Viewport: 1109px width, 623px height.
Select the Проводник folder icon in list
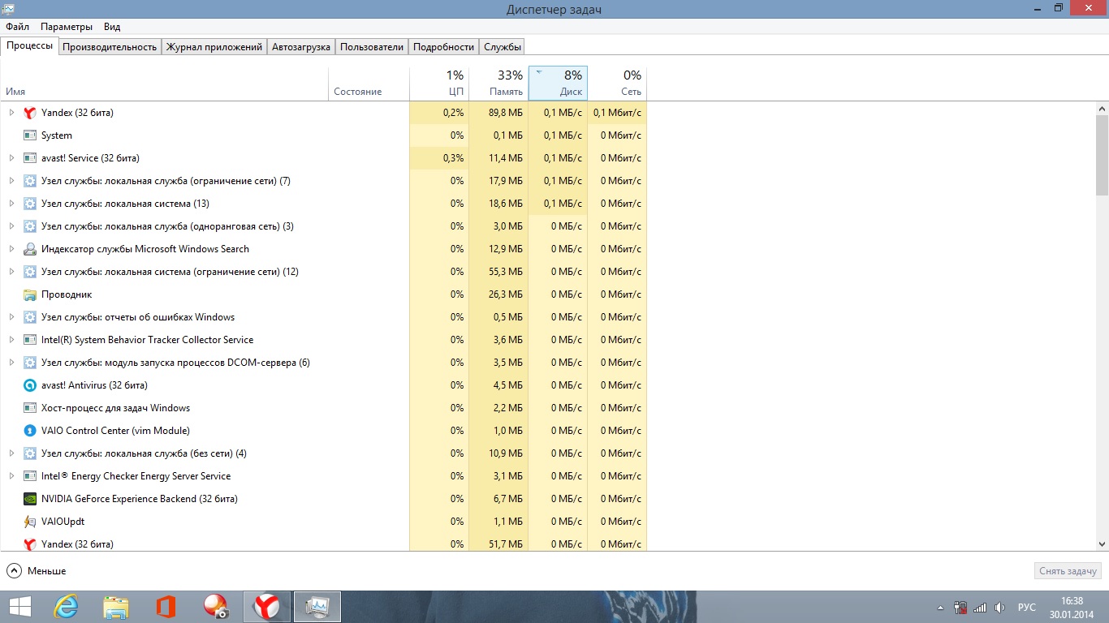[30, 294]
